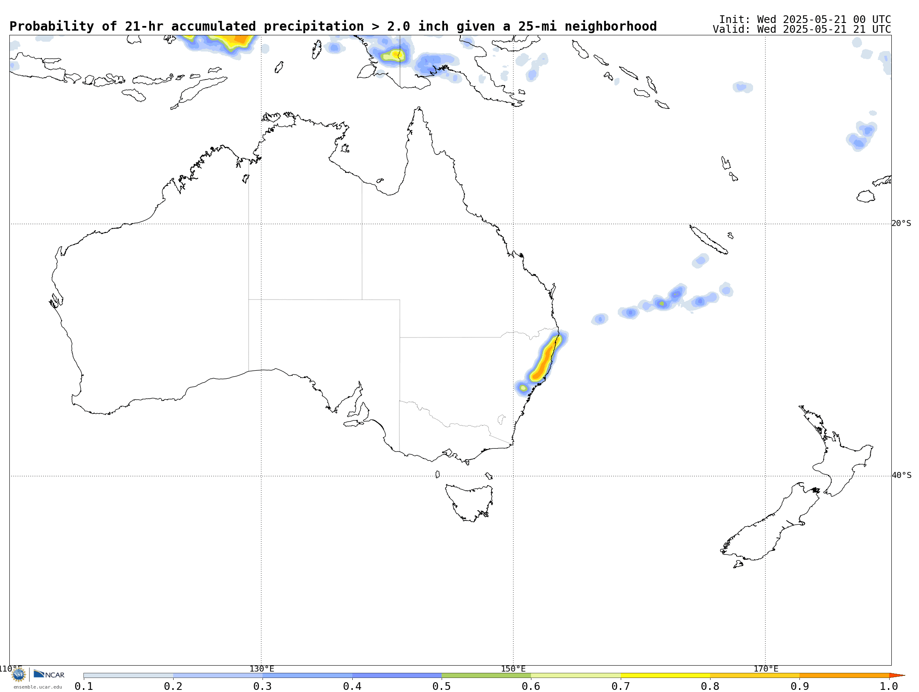
Task: Click the Valid time label
Action: point(802,29)
